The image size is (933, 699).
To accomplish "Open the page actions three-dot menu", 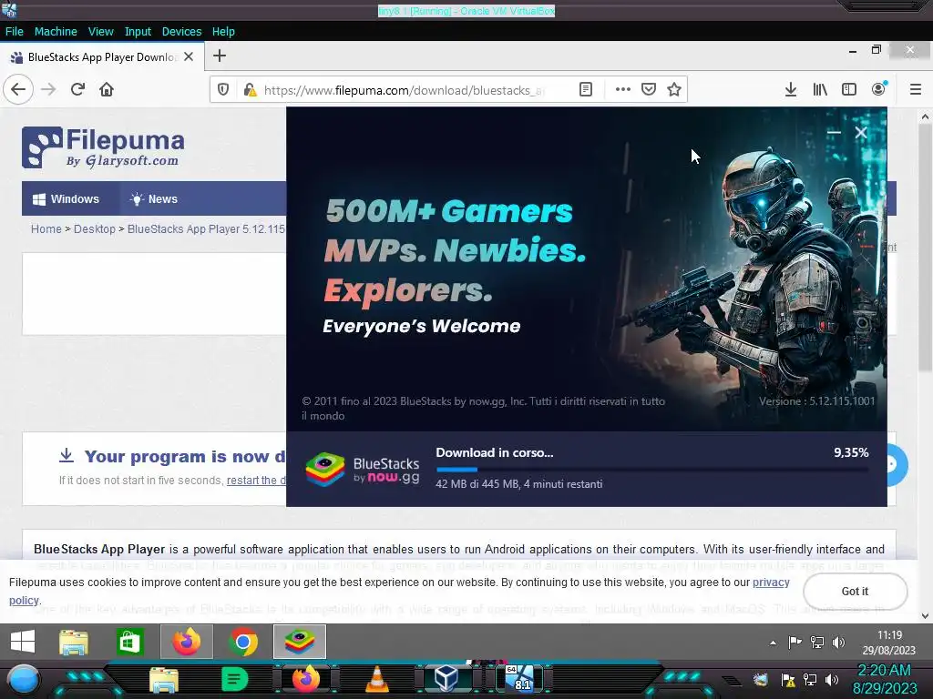I will tap(622, 90).
